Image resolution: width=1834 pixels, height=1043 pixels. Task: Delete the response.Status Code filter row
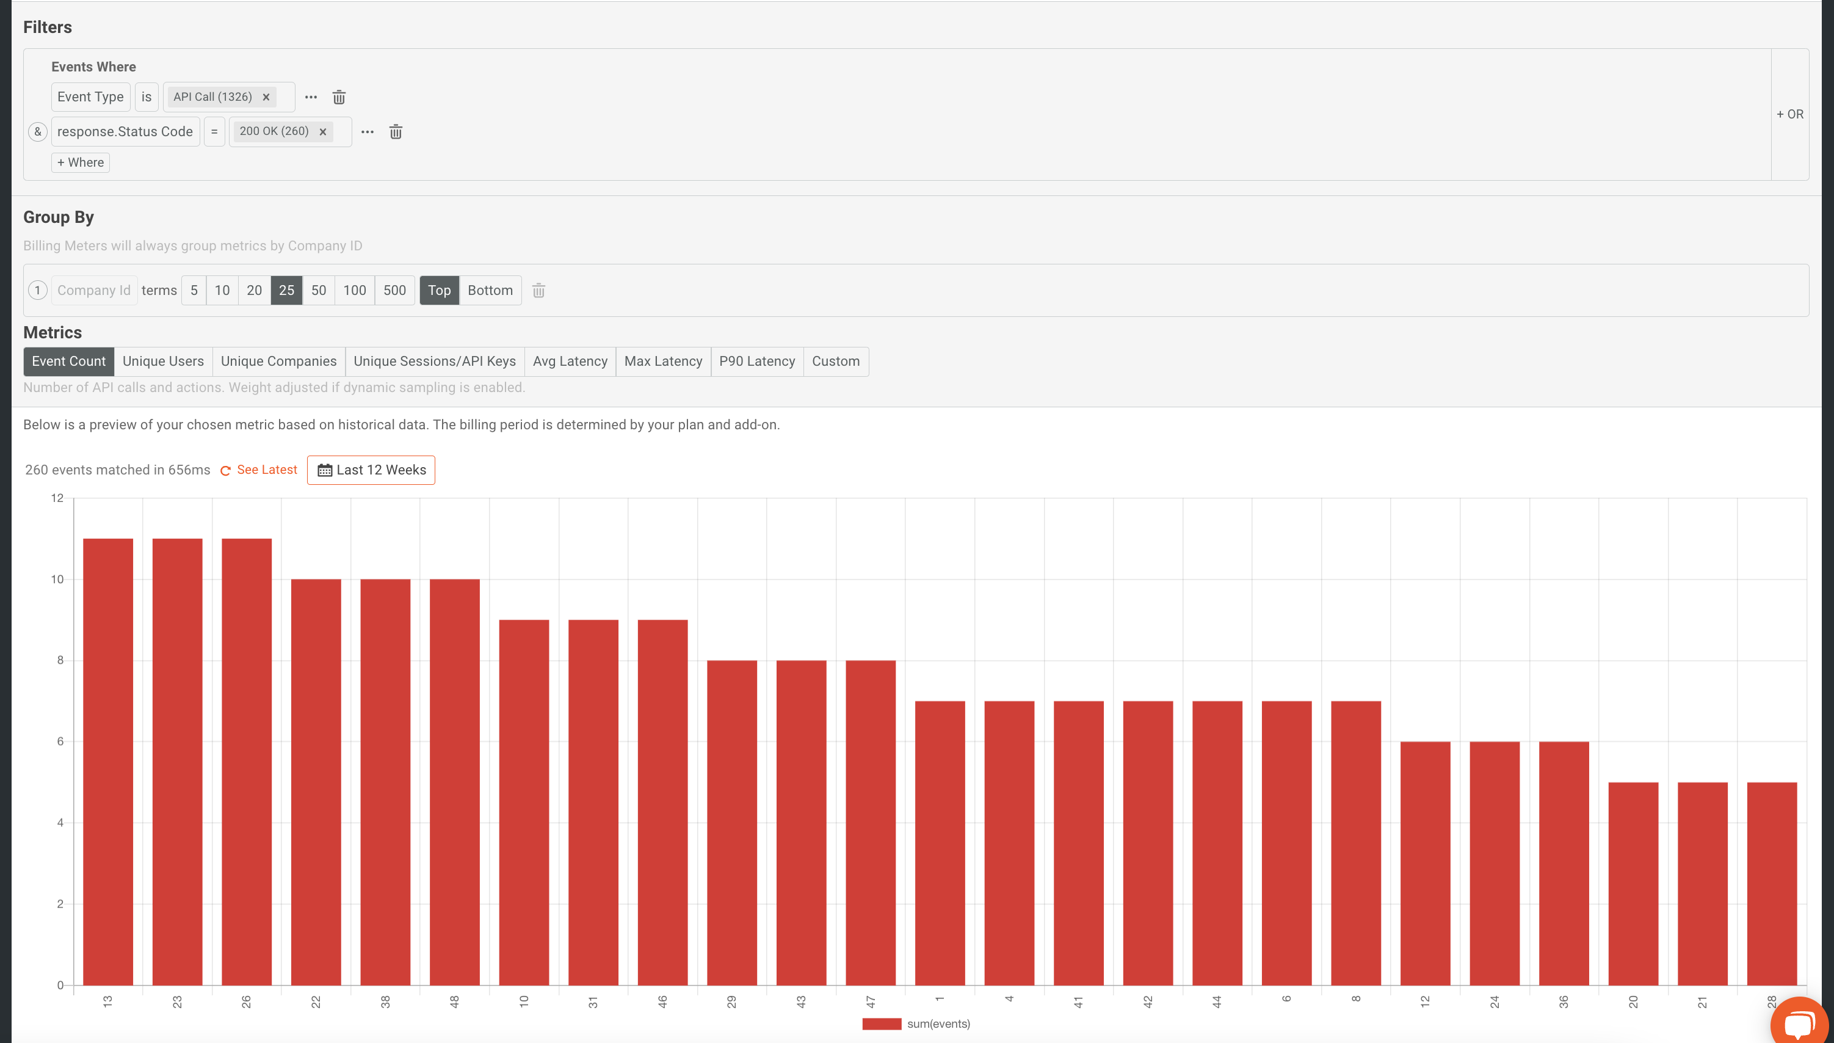(395, 132)
